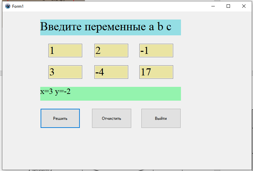Focus the input field containing 17
Image resolution: width=253 pixels, height=171 pixels.
point(156,72)
